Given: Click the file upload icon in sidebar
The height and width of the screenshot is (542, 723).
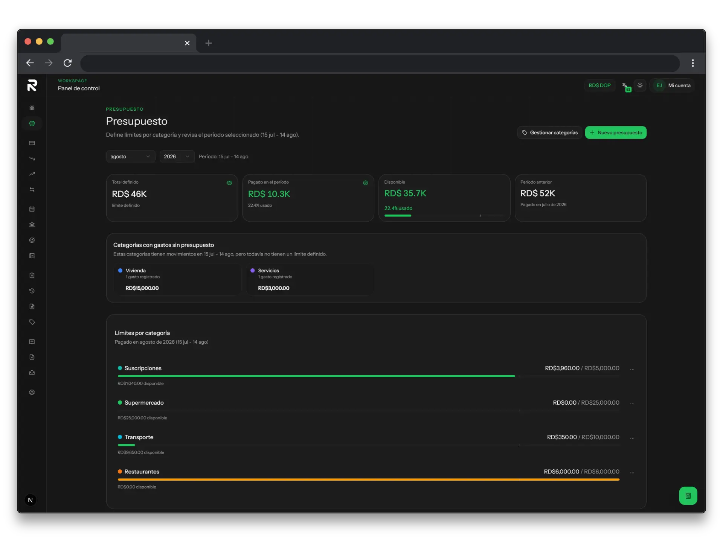Looking at the screenshot, I should pyautogui.click(x=32, y=357).
